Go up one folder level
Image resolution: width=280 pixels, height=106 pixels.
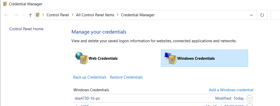coord(30,15)
